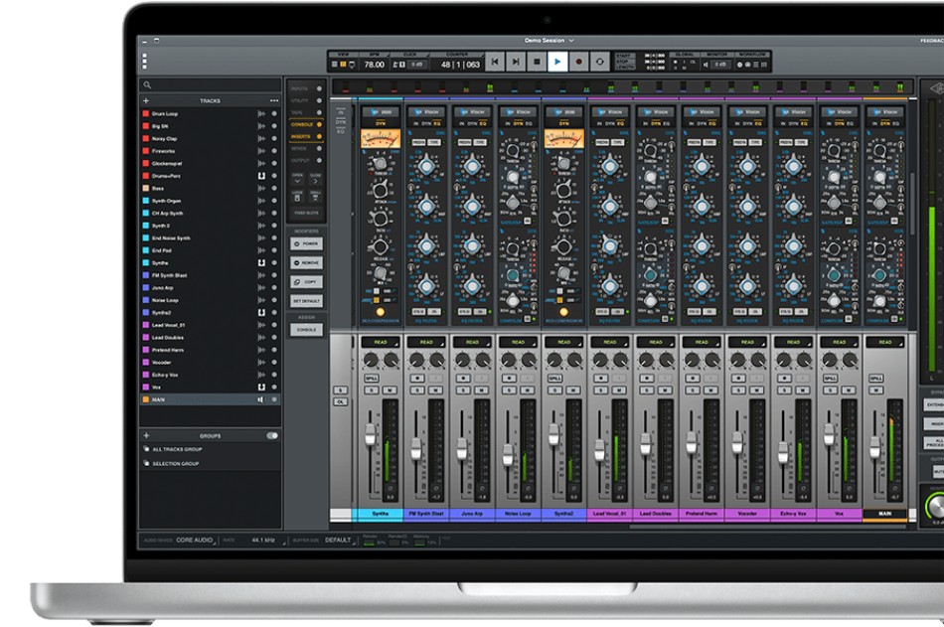Click the Play transport button

click(557, 62)
